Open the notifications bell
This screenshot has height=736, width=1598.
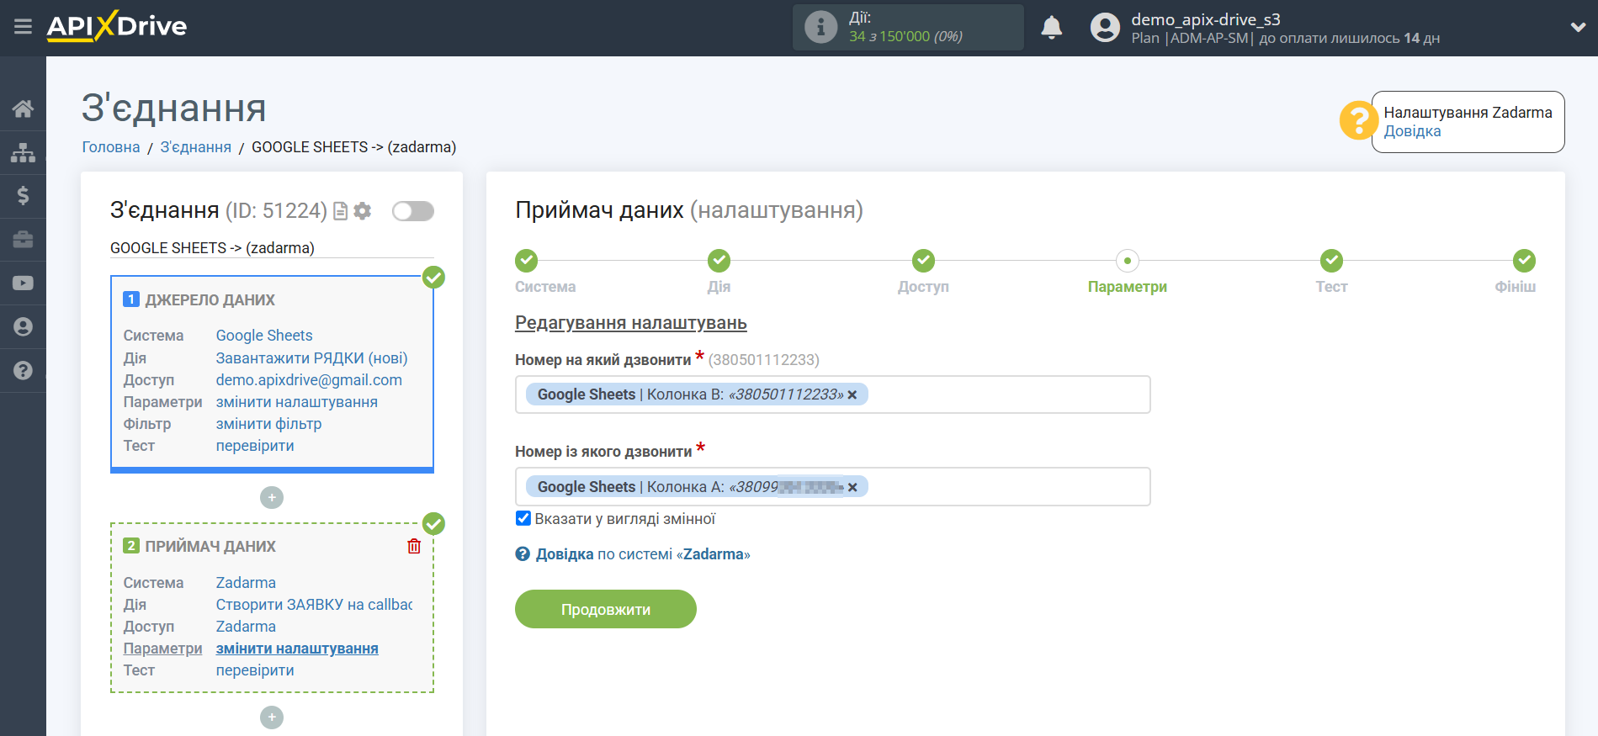[x=1051, y=28]
